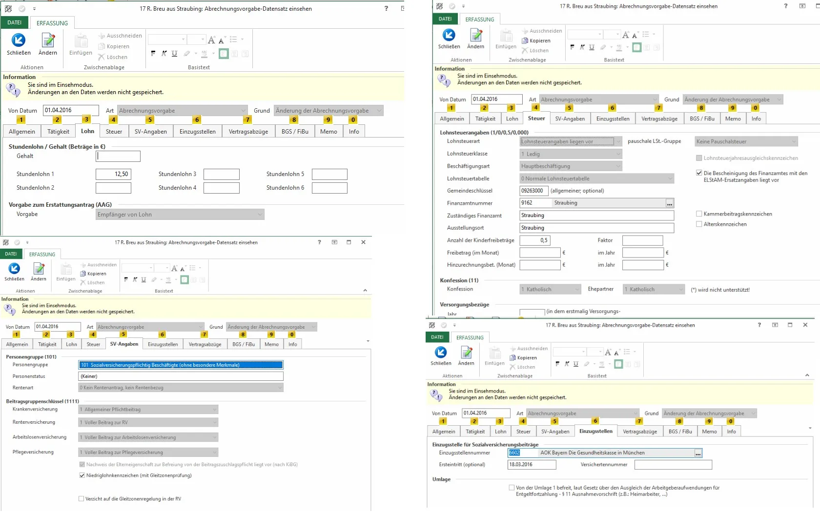Toggle underline icon in the Lohn tab window
The width and height of the screenshot is (820, 512).
(174, 54)
